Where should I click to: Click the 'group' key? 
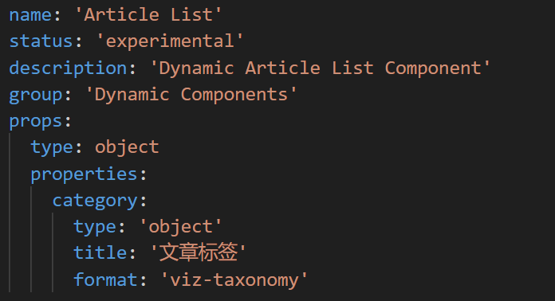point(36,95)
